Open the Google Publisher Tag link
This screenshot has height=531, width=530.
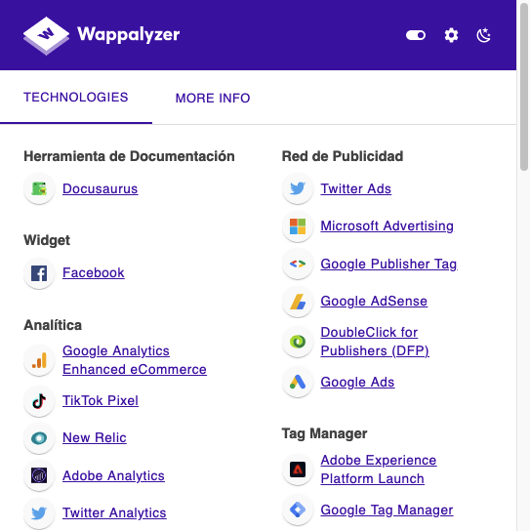(x=389, y=264)
